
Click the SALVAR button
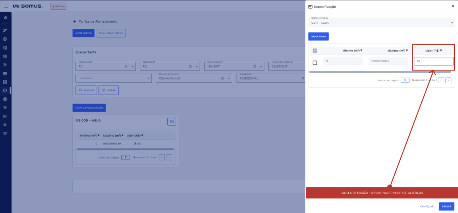(446, 206)
